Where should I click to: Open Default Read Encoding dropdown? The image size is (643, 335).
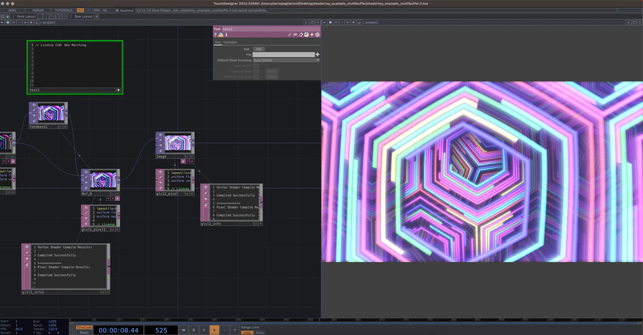point(286,60)
